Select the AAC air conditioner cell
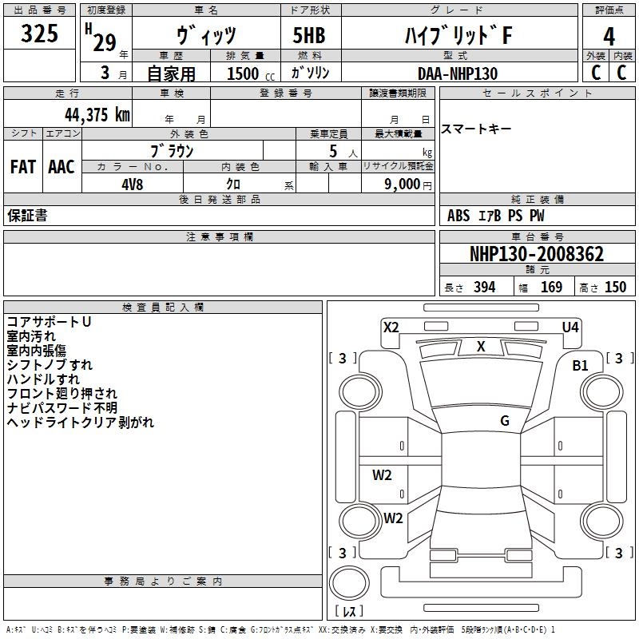The width and height of the screenshot is (639, 639). 62,166
